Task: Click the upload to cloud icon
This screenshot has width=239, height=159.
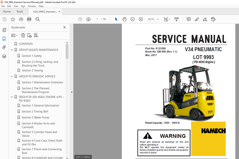Action: (21, 19)
